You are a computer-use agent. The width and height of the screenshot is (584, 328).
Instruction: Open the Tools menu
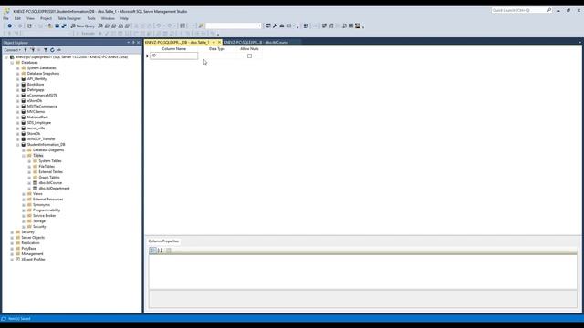pos(91,18)
